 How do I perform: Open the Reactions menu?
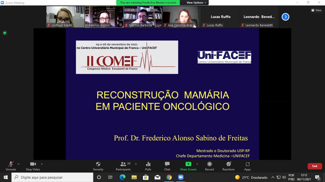(x=229, y=166)
